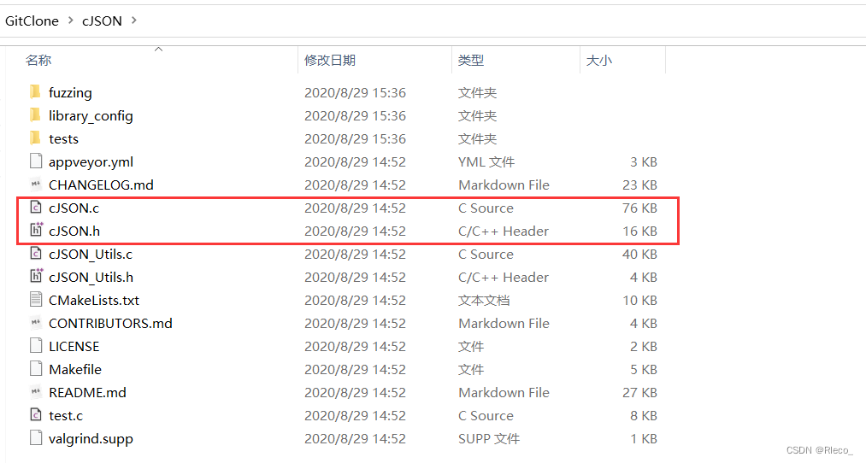
Task: Click the appveyor.yml file icon
Action: (36, 161)
